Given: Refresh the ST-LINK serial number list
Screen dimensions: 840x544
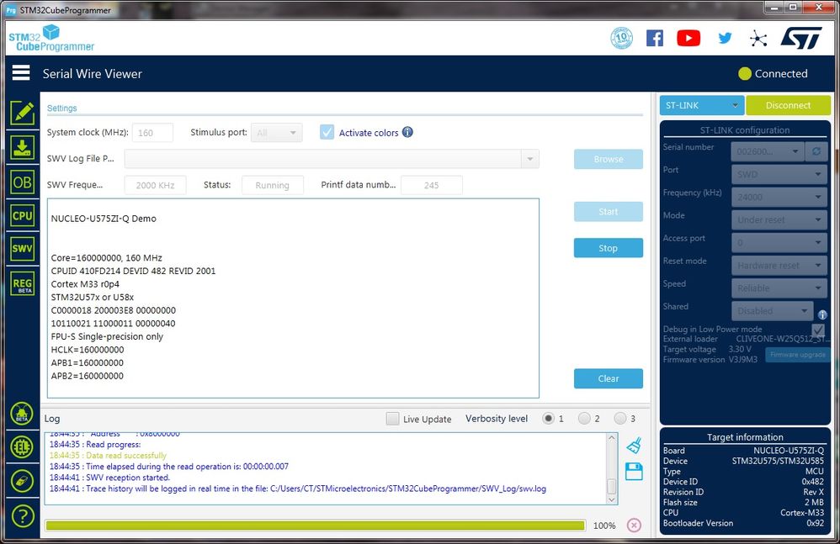Looking at the screenshot, I should click(816, 151).
